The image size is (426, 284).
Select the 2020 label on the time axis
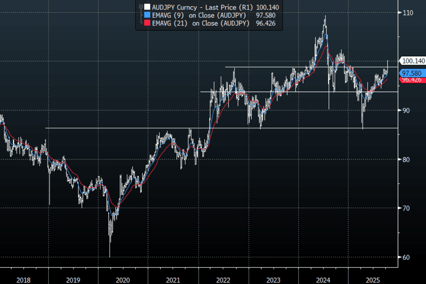[x=123, y=280]
